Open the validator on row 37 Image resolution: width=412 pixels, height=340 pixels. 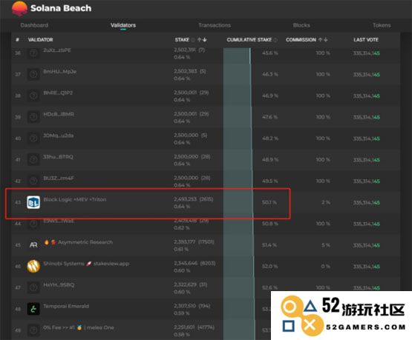(60, 71)
